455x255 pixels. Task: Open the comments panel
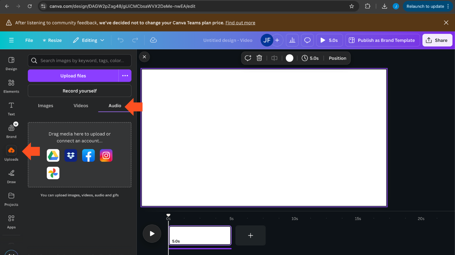point(307,40)
